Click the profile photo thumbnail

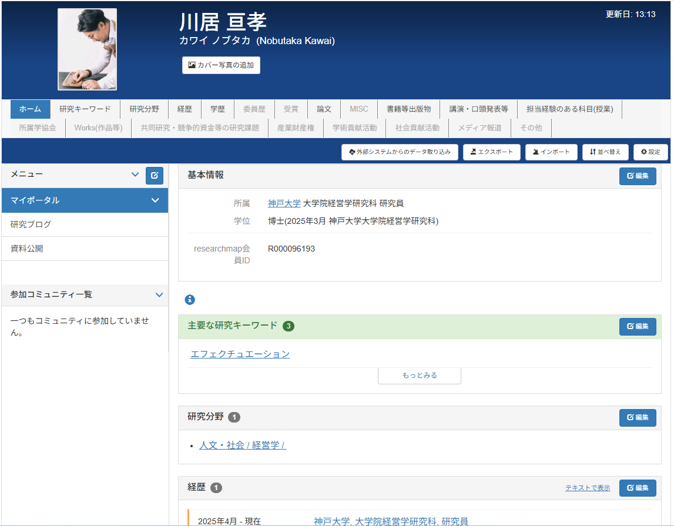coord(87,49)
